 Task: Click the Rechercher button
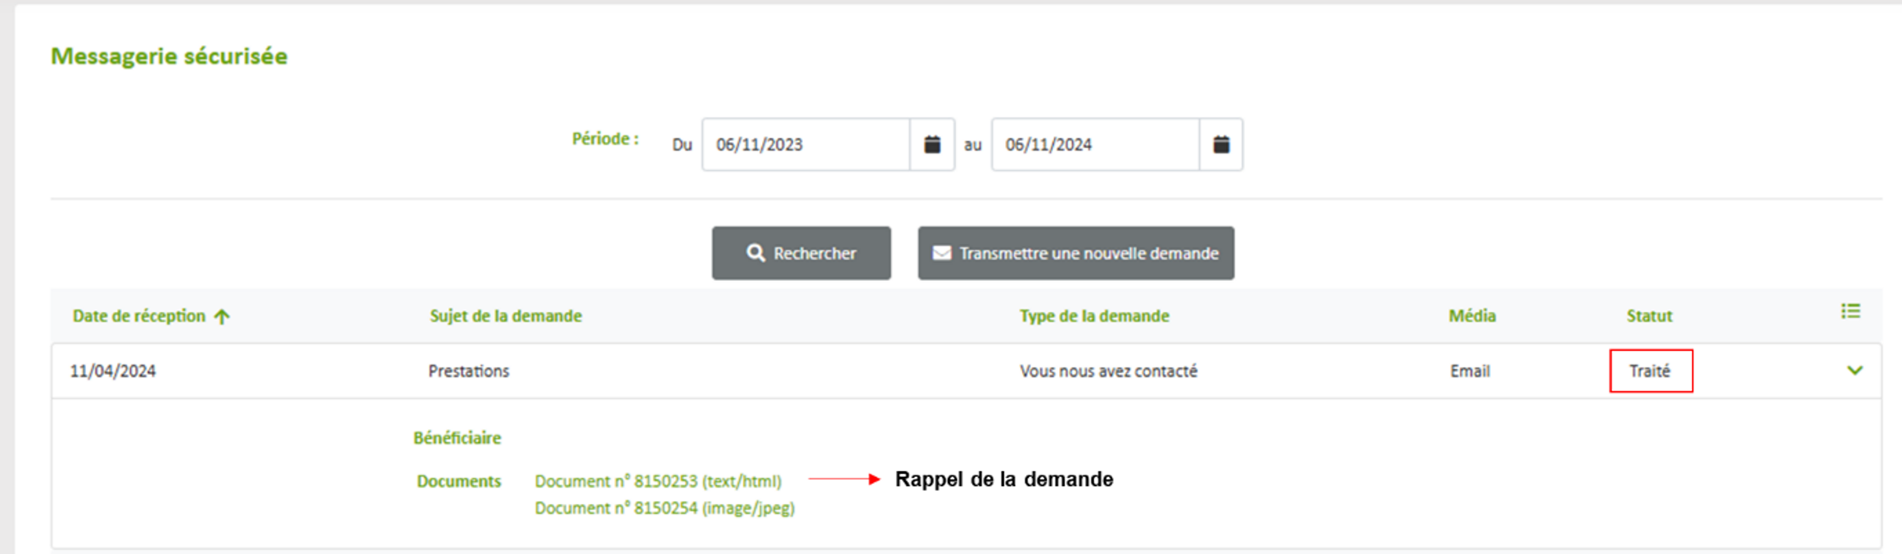point(801,254)
